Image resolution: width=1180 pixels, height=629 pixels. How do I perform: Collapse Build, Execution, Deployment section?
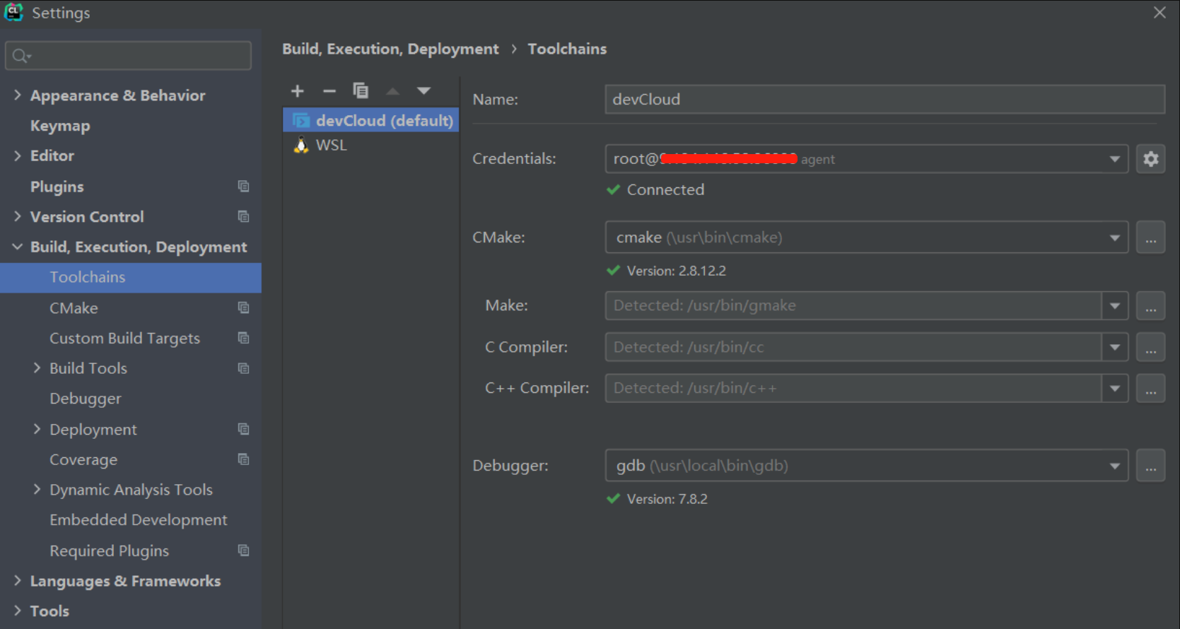point(18,247)
